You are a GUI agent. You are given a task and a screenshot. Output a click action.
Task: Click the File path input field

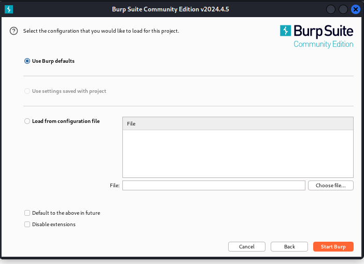214,186
